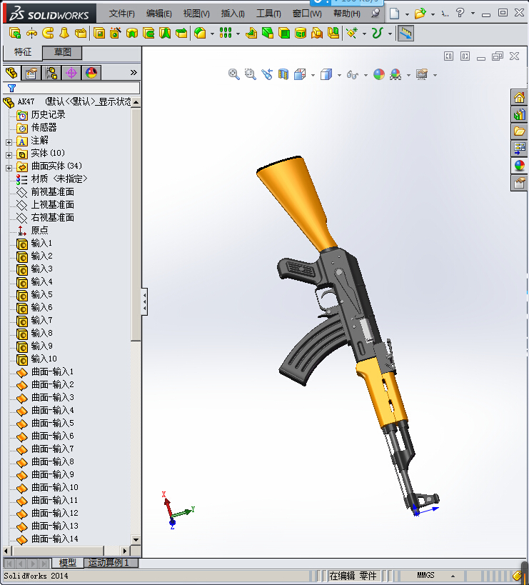Open Fillet dropdown arrow
This screenshot has width=529, height=585.
[x=212, y=34]
